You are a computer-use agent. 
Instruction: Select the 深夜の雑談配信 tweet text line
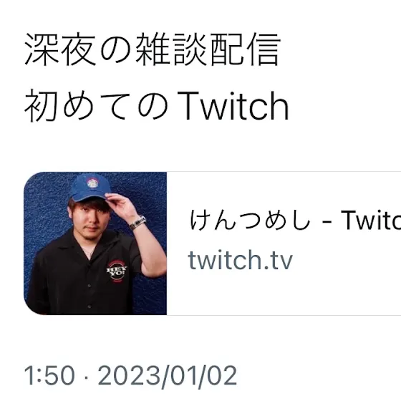(x=153, y=49)
